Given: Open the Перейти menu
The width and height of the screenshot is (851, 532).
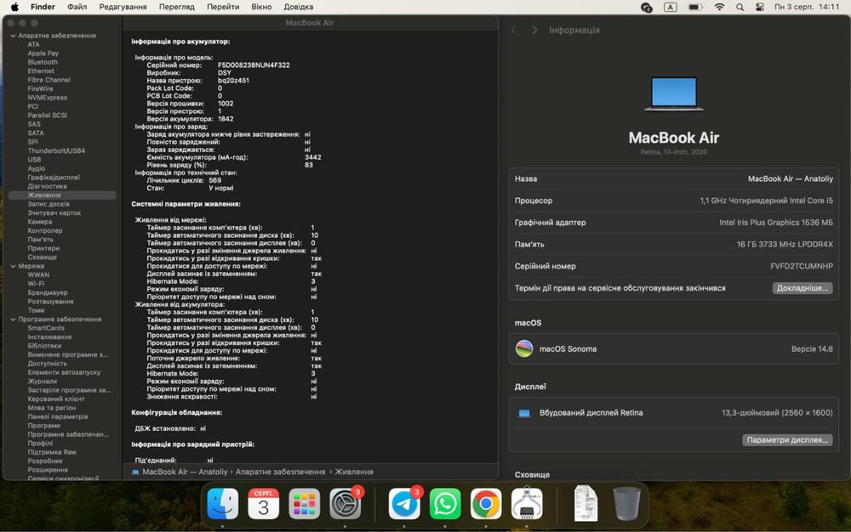Looking at the screenshot, I should [223, 7].
